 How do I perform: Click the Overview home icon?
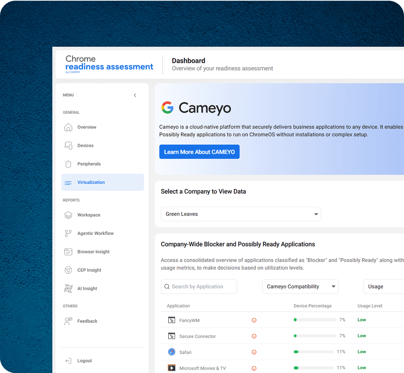click(x=68, y=127)
